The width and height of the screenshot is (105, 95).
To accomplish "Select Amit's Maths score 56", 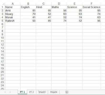I will click(x=59, y=10).
